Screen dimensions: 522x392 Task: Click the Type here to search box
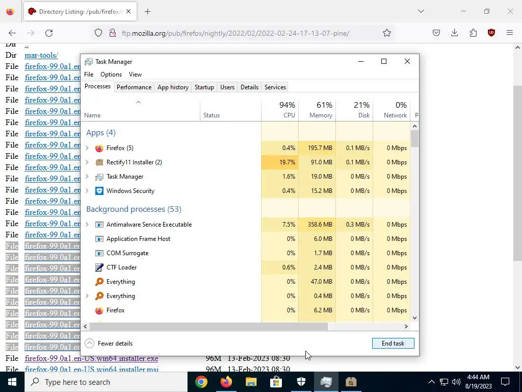[x=106, y=382]
